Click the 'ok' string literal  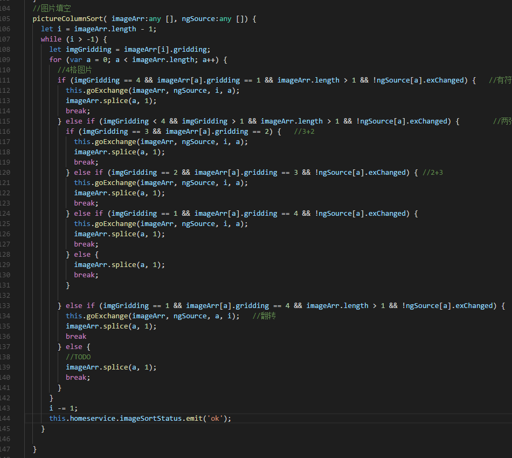click(x=215, y=419)
